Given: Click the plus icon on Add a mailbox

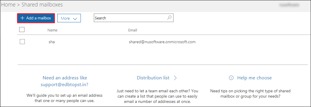Looking at the screenshot, I should (22, 18).
